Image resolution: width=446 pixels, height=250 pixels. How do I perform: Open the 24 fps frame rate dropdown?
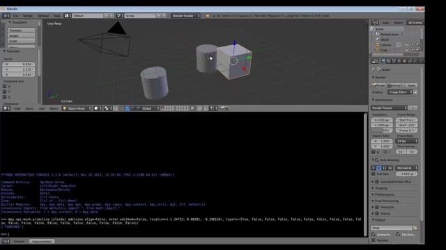pos(406,141)
